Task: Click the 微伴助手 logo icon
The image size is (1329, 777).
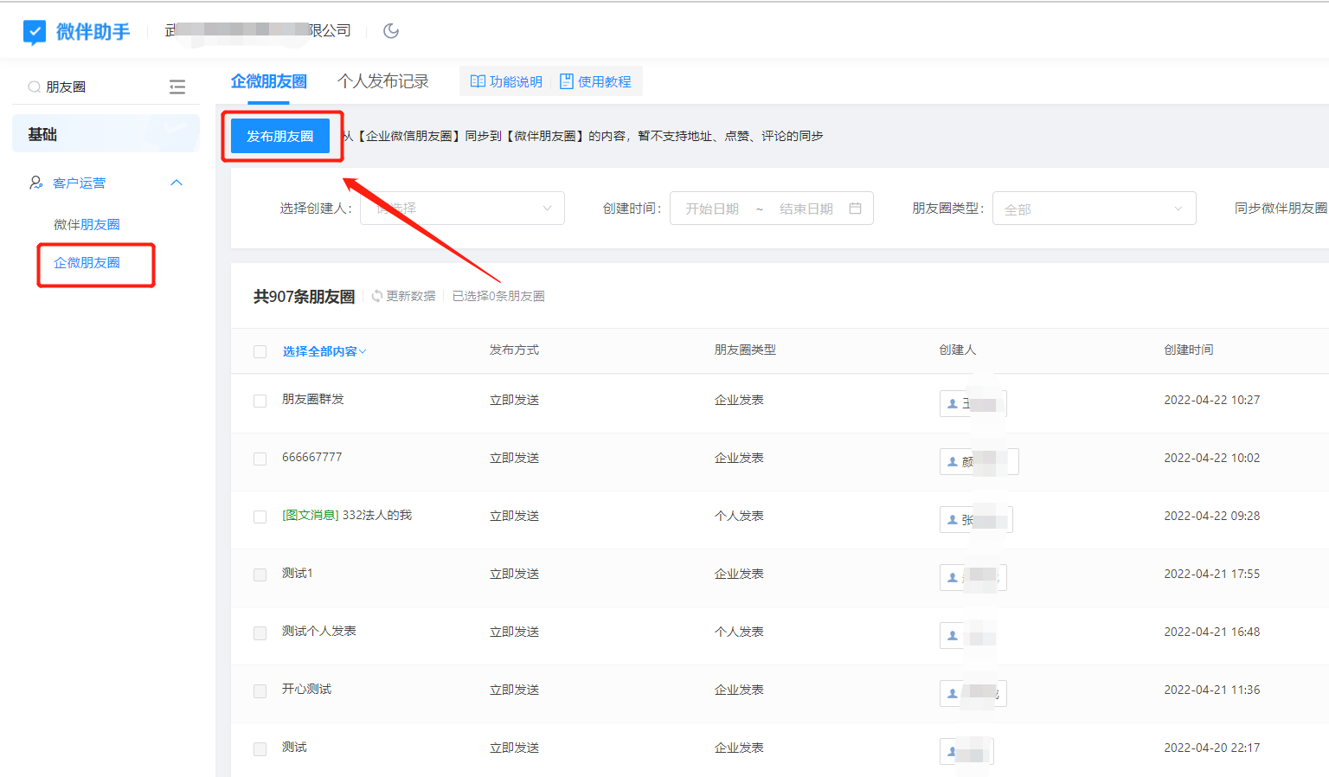Action: coord(35,32)
